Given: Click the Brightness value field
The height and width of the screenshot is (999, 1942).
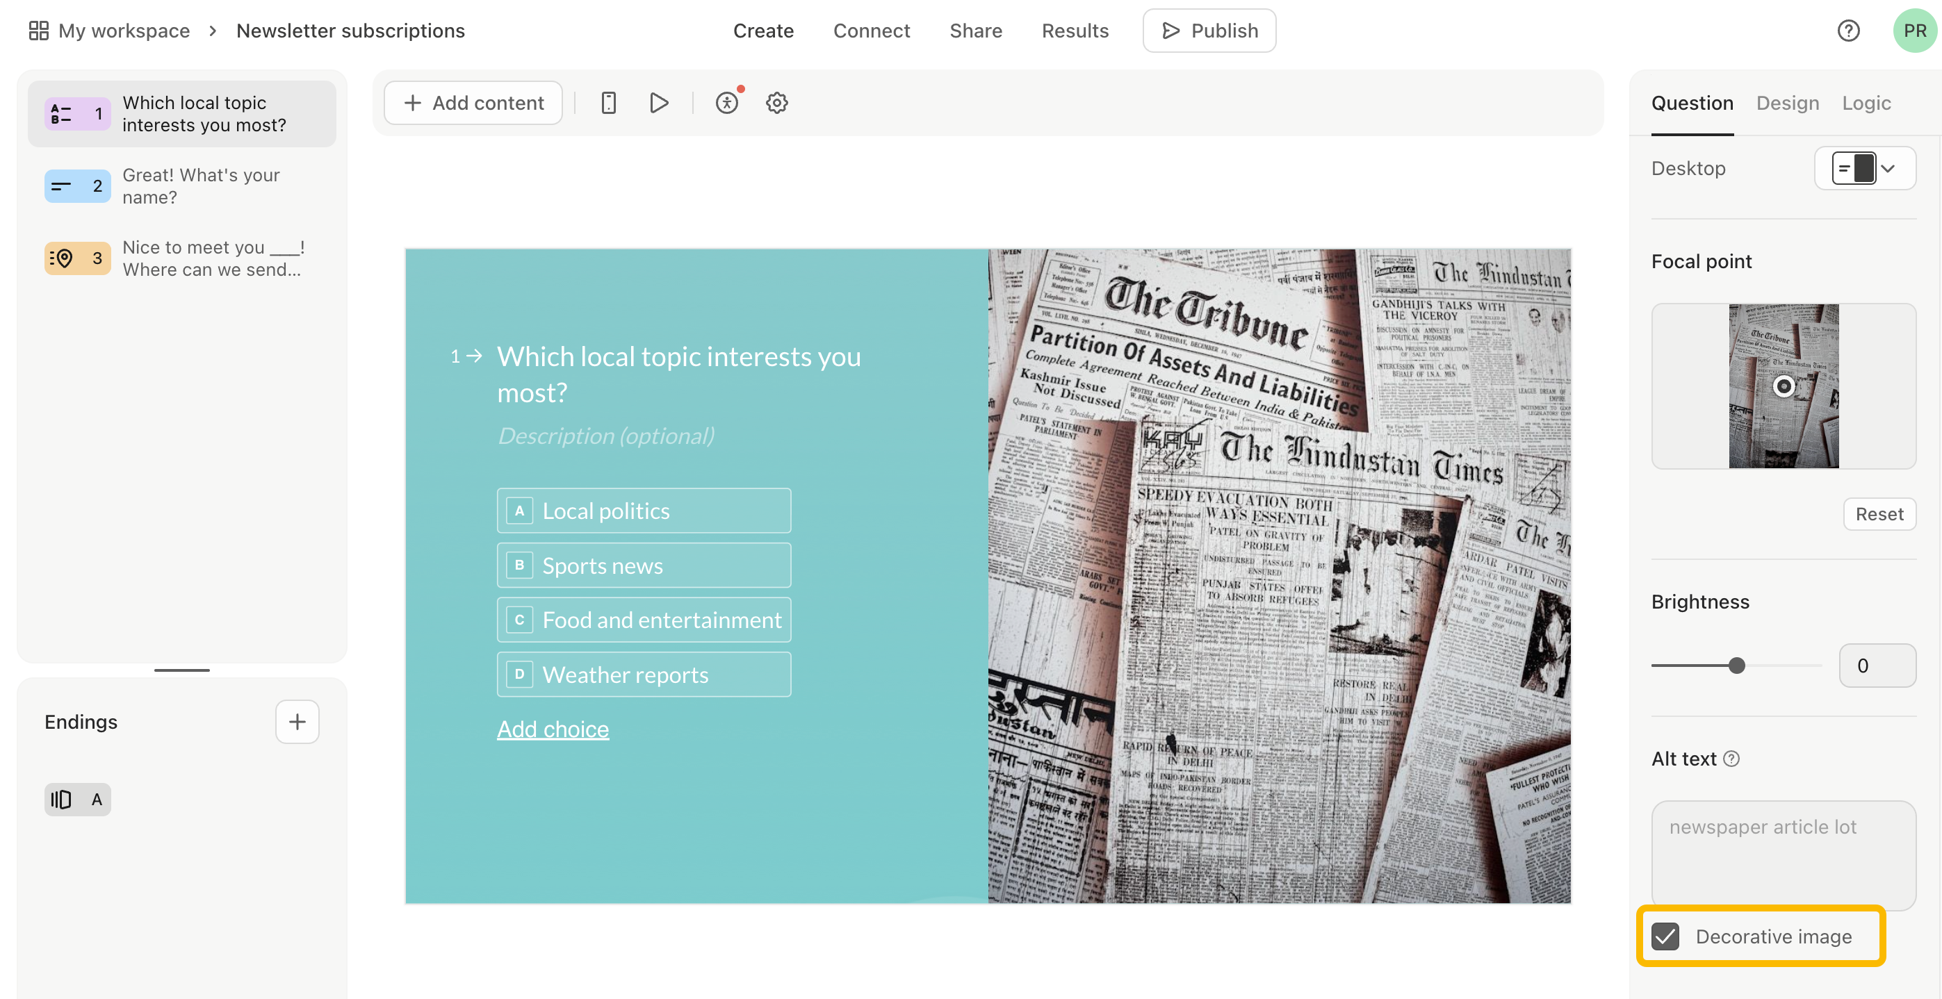Looking at the screenshot, I should click(1877, 666).
